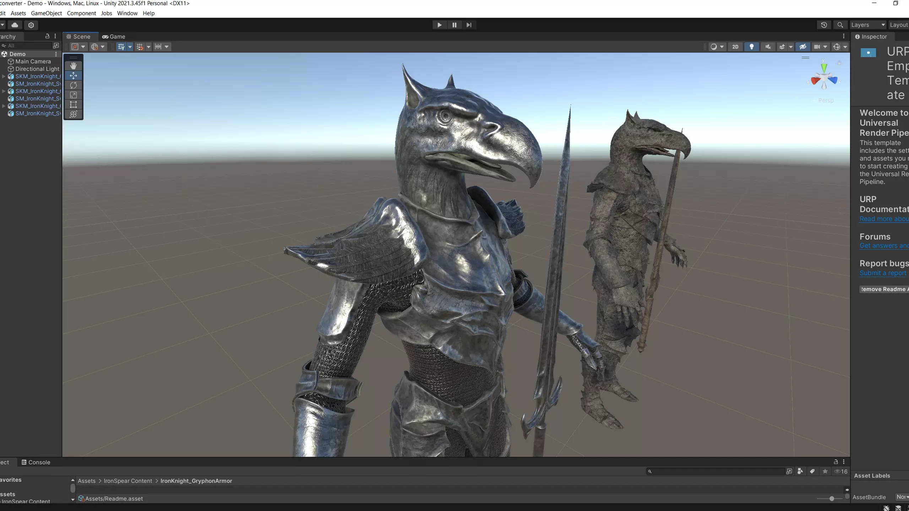Toggle scene effects (skybox/fog) button
Viewport: 909px width, 511px height.
click(x=782, y=47)
